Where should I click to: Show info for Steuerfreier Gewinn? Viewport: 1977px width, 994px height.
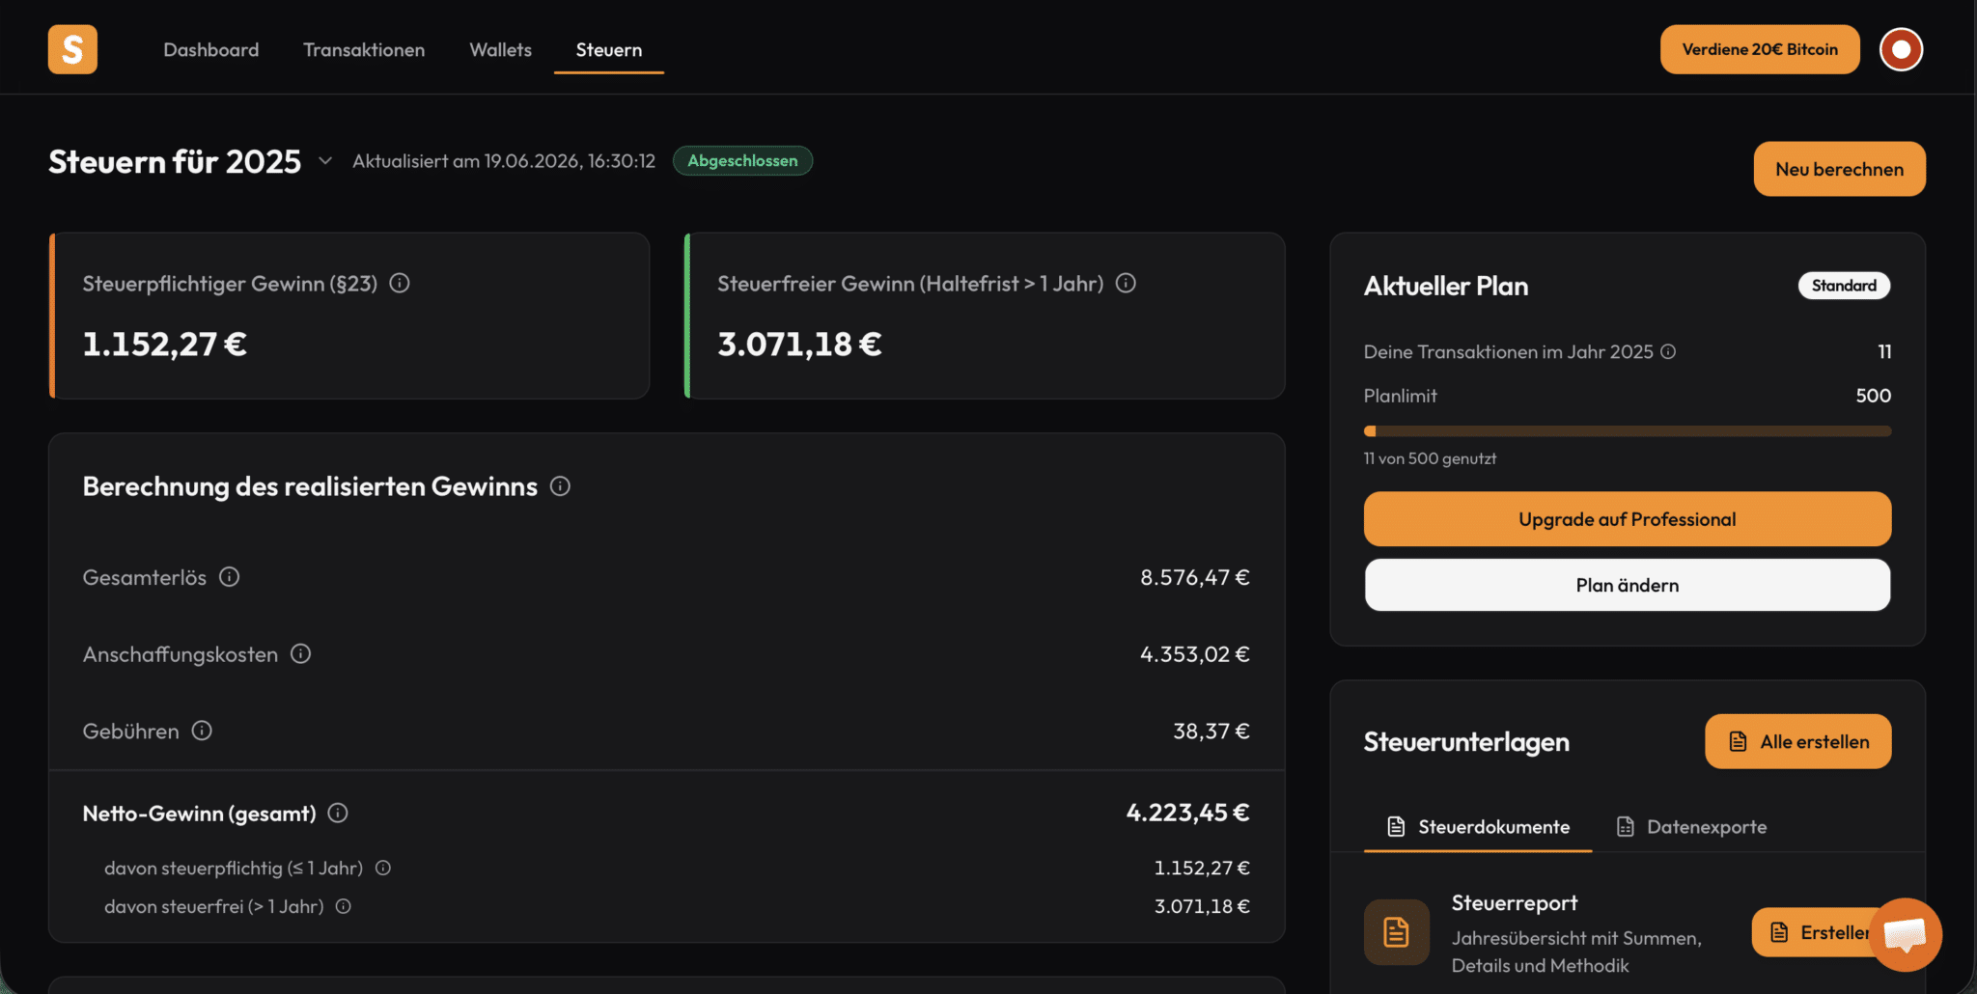1126,283
